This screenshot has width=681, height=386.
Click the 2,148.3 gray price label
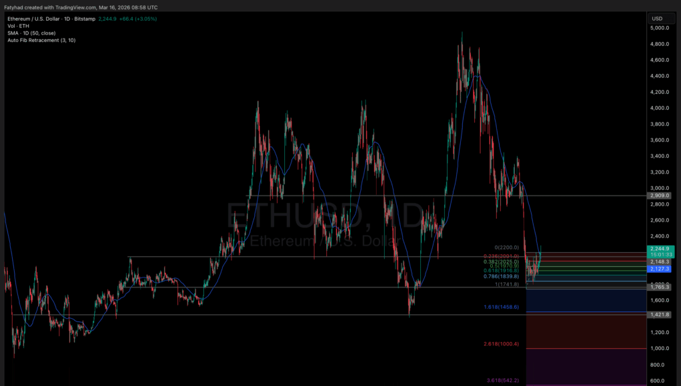tap(659, 262)
